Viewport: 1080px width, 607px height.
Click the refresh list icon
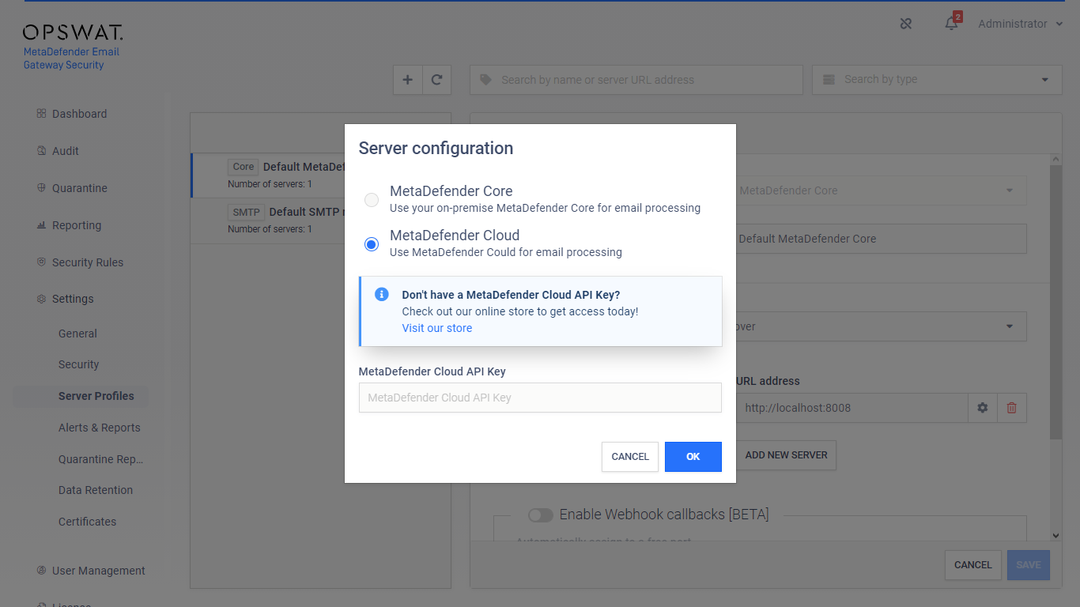click(x=436, y=80)
